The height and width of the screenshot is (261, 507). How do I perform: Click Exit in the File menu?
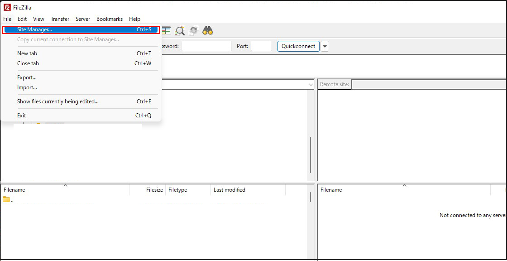click(x=81, y=115)
